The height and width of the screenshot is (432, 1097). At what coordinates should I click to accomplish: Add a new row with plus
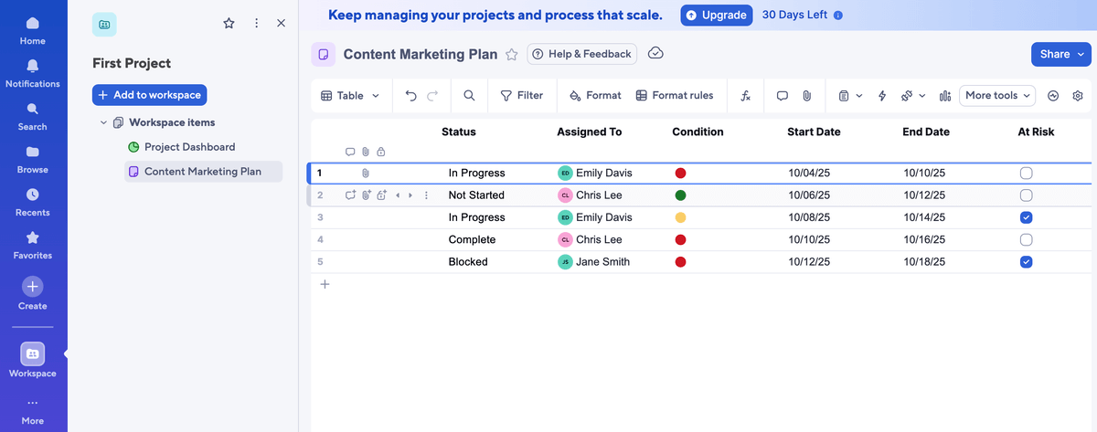(x=325, y=284)
